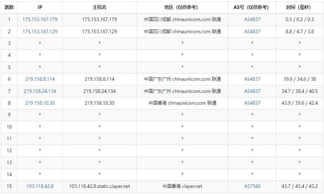Click region cell of hop 2 row
The image size is (324, 194).
[x=182, y=32]
